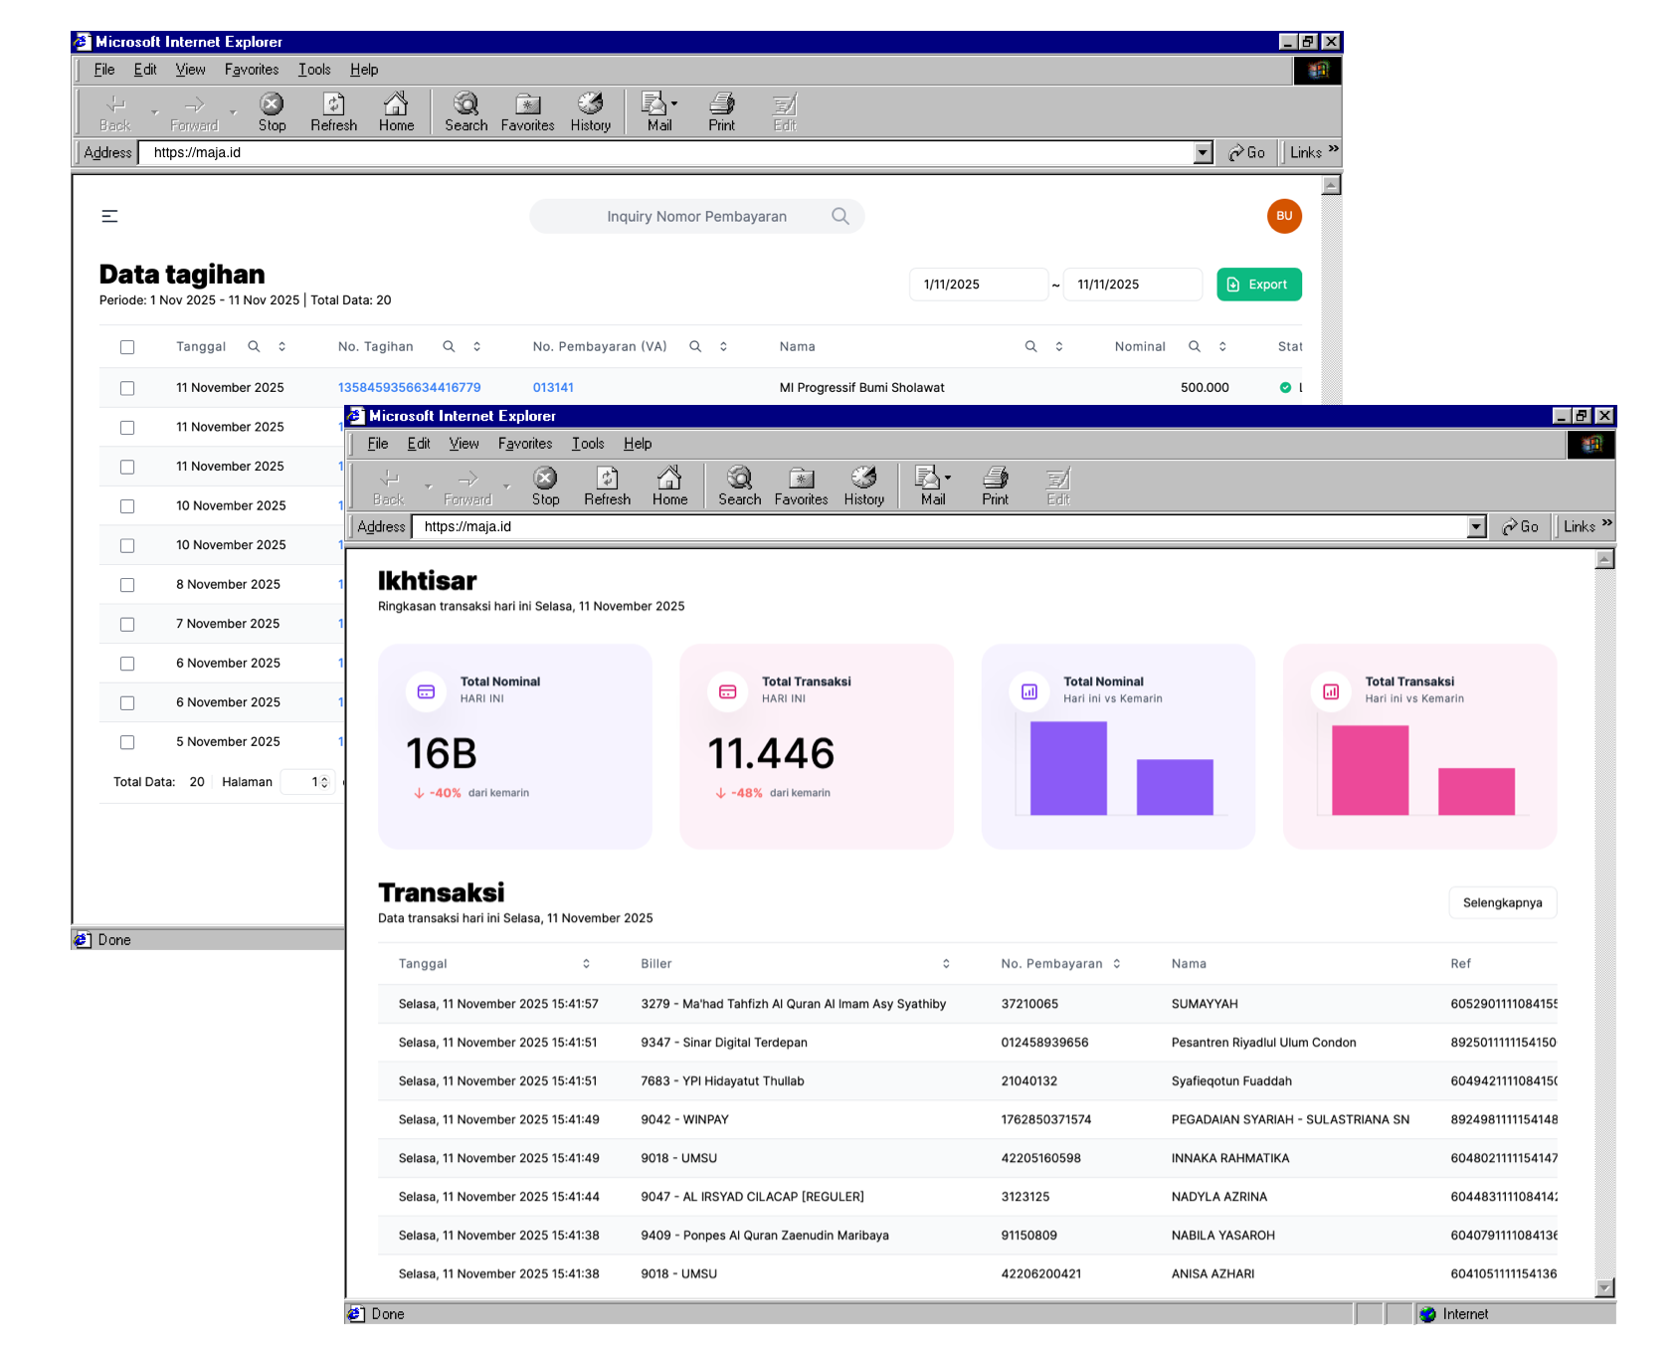
Task: Click Favorites icon in the front browser toolbar
Action: [801, 485]
